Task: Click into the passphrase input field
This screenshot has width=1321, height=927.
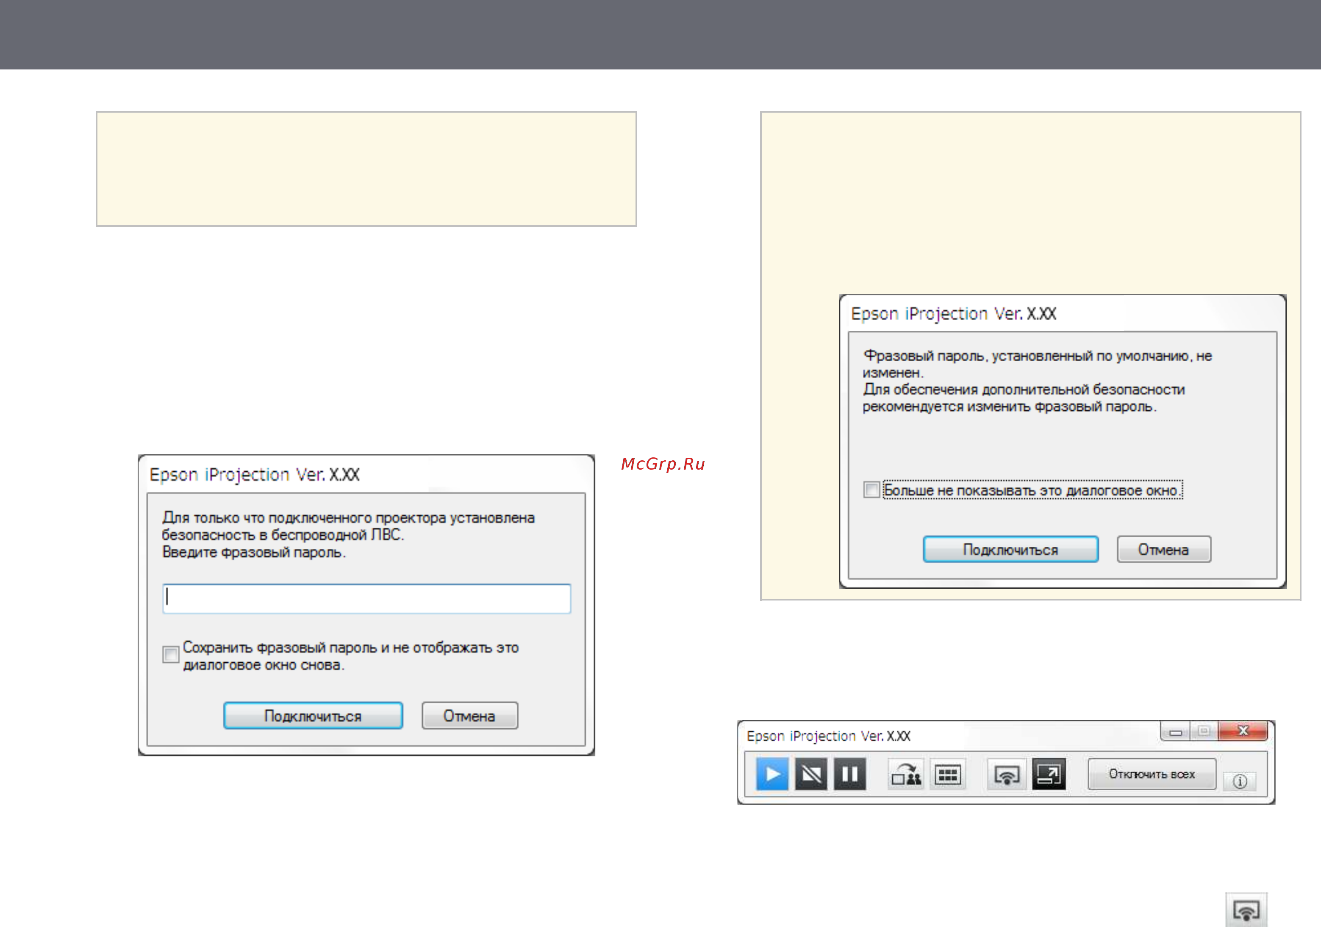Action: 366,599
